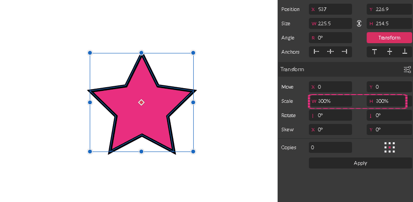Image resolution: width=413 pixels, height=202 pixels.
Task: Open the Transform panel settings icon
Action: tap(407, 69)
